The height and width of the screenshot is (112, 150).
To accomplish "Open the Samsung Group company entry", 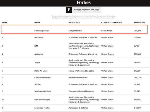I will click(x=41, y=31).
